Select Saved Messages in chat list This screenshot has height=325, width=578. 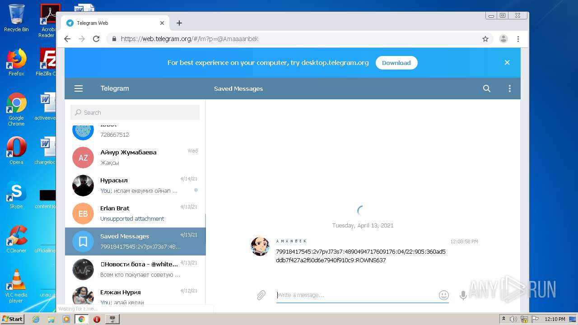tap(135, 241)
